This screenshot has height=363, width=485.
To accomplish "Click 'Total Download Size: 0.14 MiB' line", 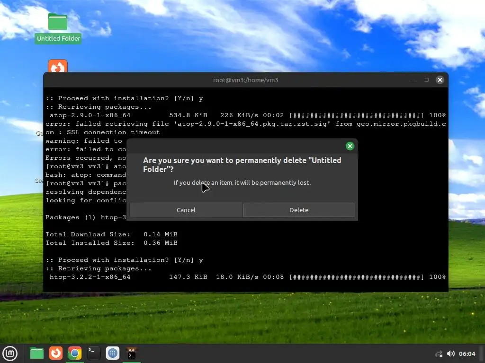I will 111,234.
